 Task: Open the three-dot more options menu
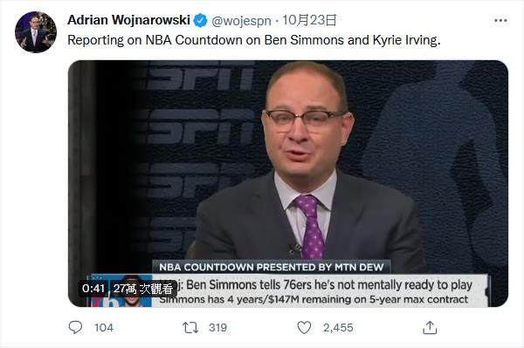pyautogui.click(x=500, y=21)
